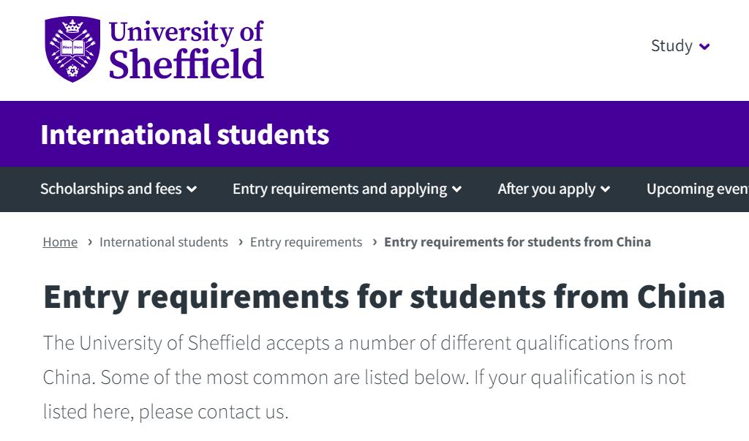Screen dimensions: 749x441
Task: Open the 'Scholarships and fees' menu
Action: pyautogui.click(x=110, y=189)
